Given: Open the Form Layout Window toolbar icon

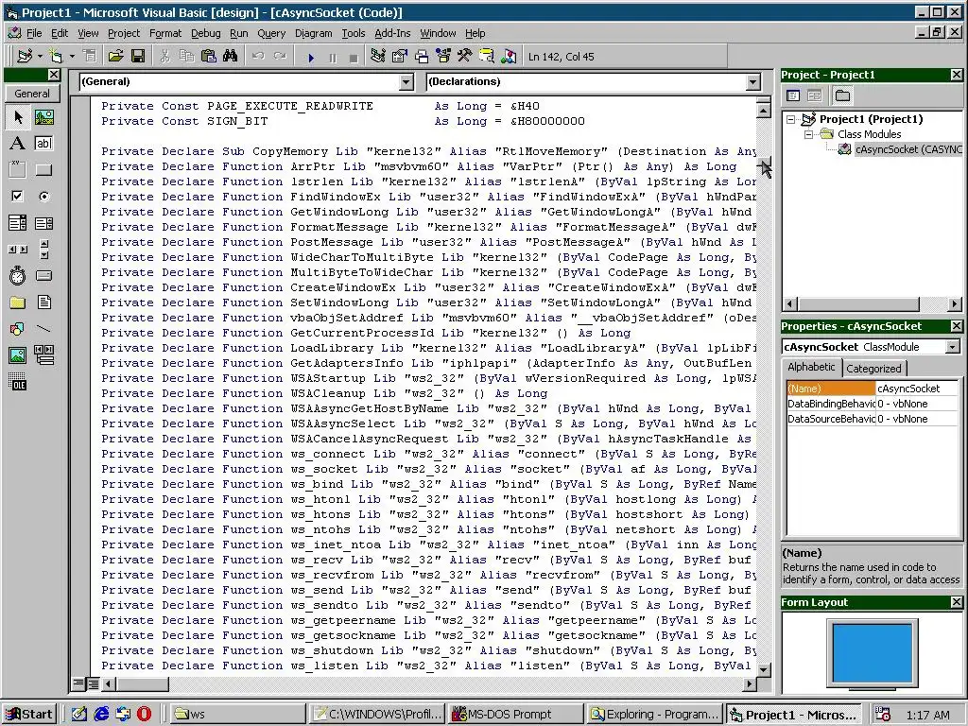Looking at the screenshot, I should (x=422, y=57).
